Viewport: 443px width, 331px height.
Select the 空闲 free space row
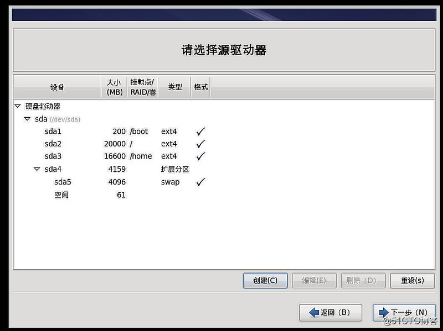tap(224, 195)
